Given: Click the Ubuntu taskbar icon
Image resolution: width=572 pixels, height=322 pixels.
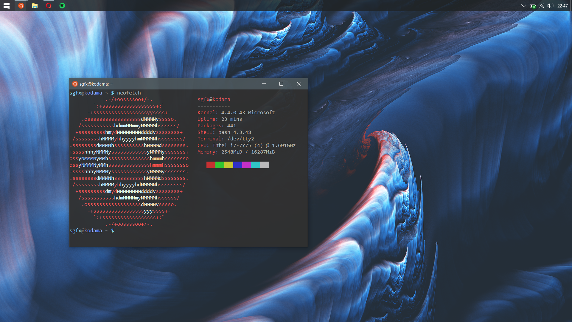Looking at the screenshot, I should 21,6.
